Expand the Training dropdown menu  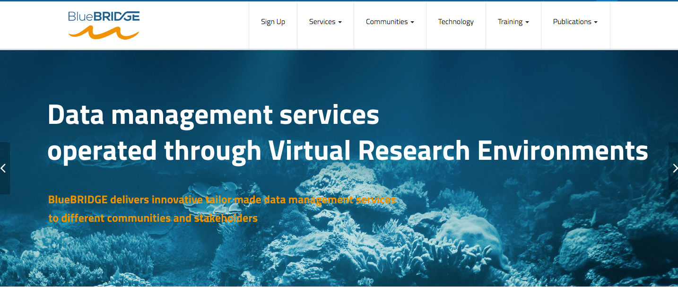coord(513,22)
